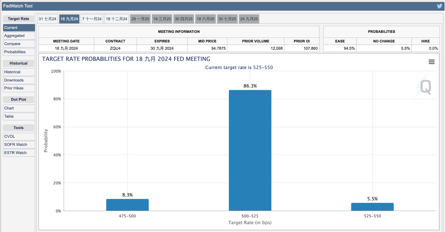
Task: Click the 18 九月 2024 meeting date cell
Action: 66,48
